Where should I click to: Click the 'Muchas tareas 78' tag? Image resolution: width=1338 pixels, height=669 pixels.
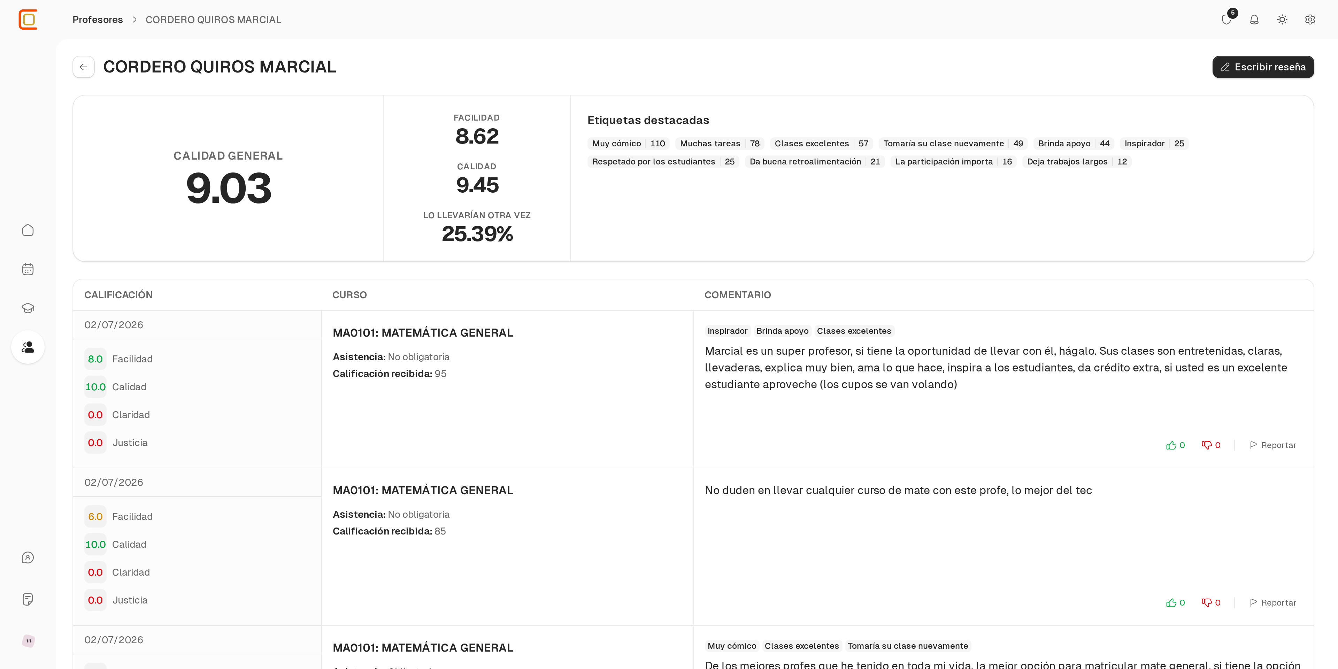click(x=720, y=143)
